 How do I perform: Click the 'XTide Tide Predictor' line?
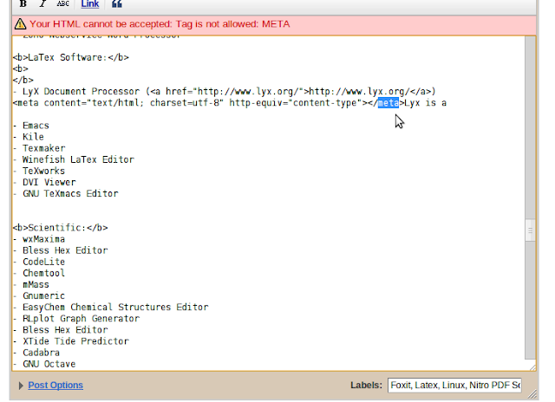click(71, 341)
